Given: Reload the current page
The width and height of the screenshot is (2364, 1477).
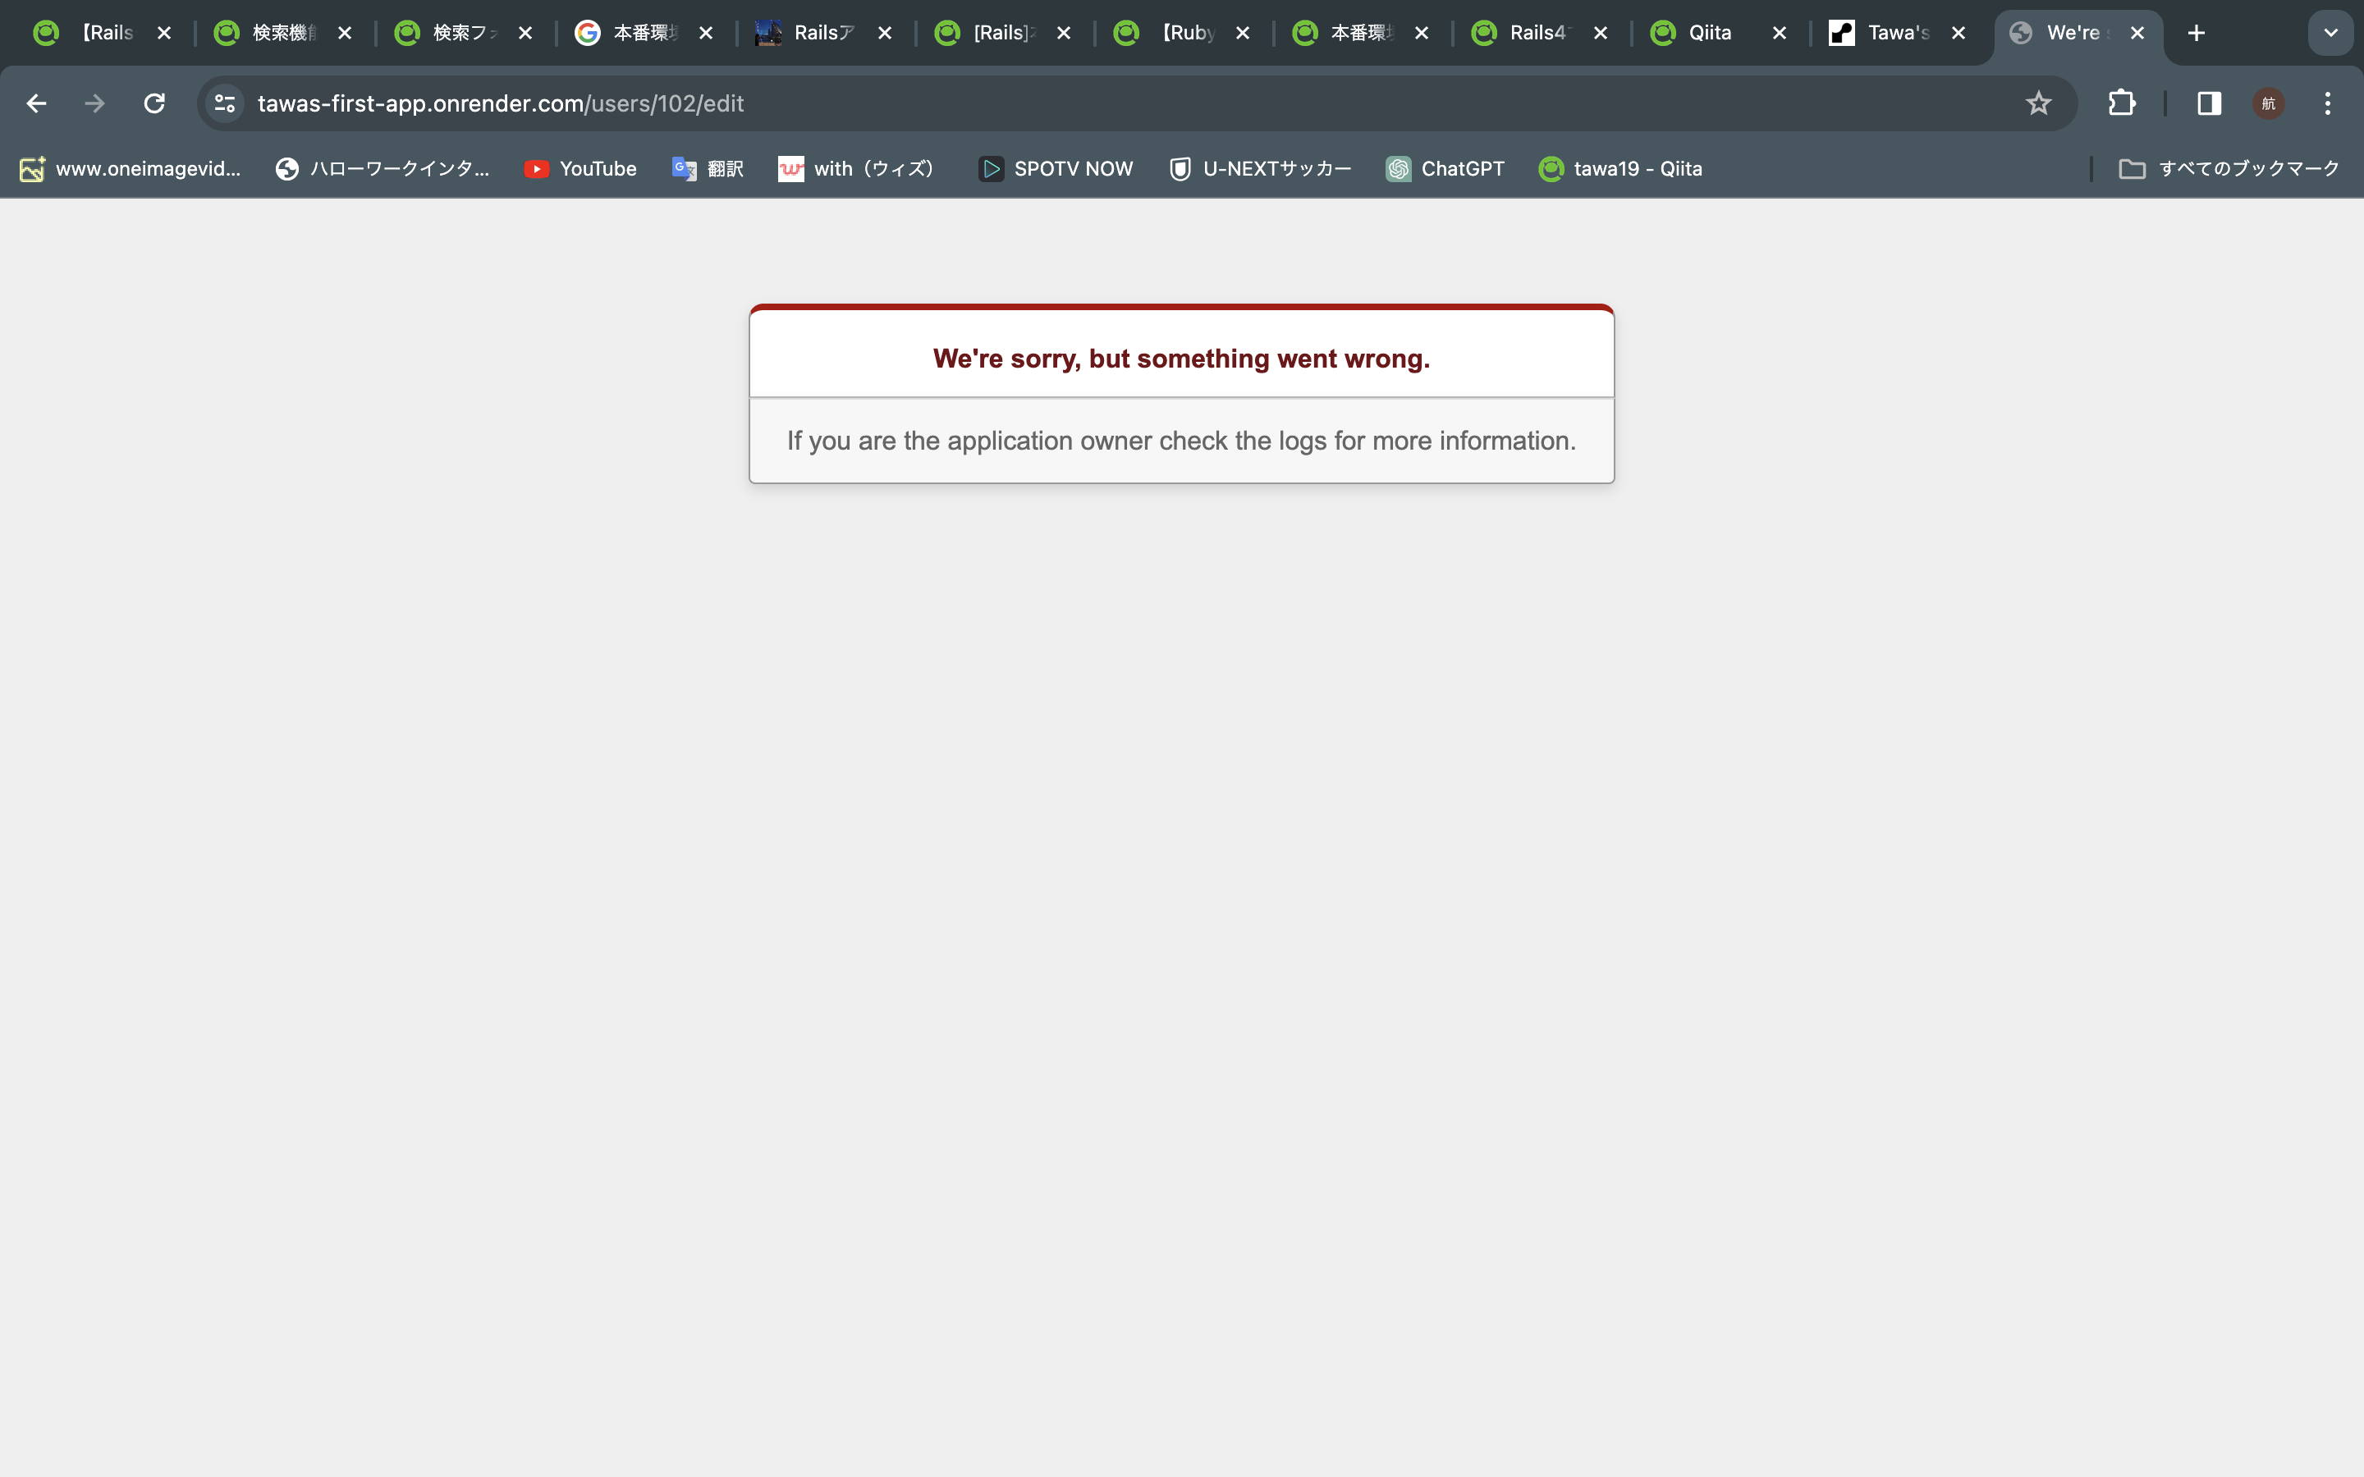Looking at the screenshot, I should (x=154, y=103).
